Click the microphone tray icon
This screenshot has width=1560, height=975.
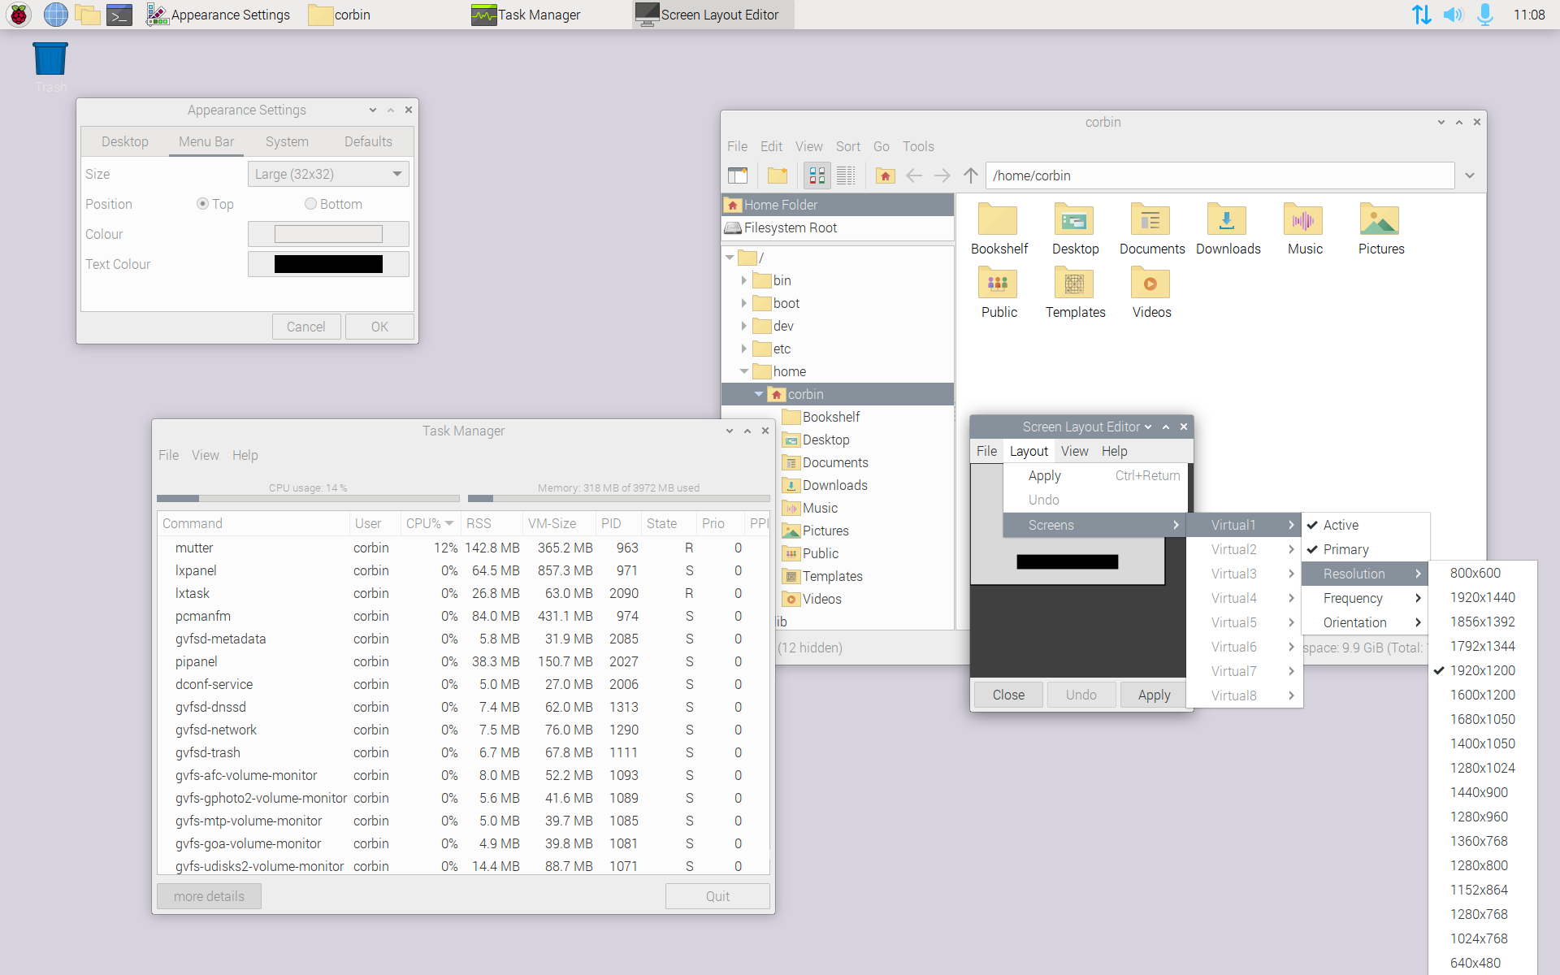pyautogui.click(x=1485, y=15)
